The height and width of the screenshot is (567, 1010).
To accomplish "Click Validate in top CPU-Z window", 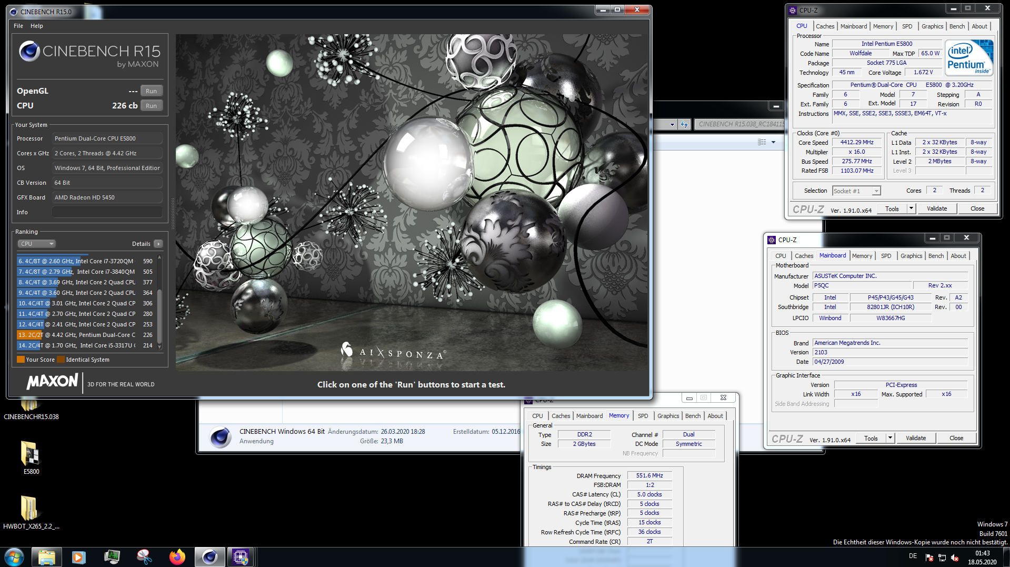I will [937, 208].
